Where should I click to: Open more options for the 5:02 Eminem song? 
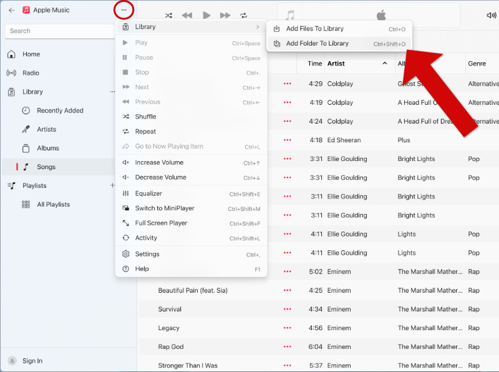(288, 272)
